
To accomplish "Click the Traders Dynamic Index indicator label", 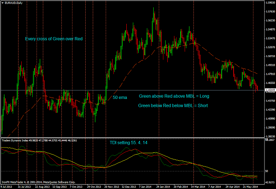I will coord(39,140).
